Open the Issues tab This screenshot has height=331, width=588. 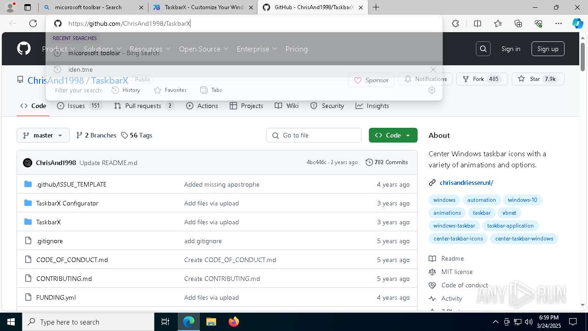pyautogui.click(x=79, y=106)
